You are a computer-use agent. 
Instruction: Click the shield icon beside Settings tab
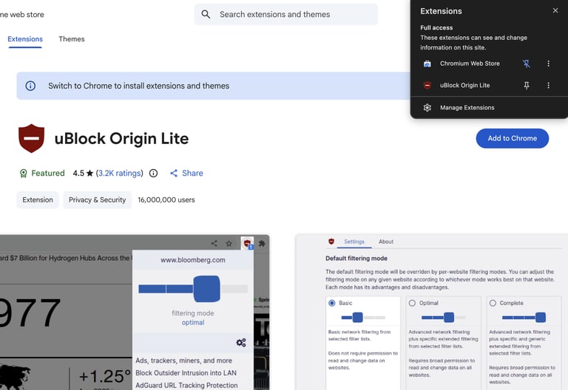pyautogui.click(x=331, y=242)
